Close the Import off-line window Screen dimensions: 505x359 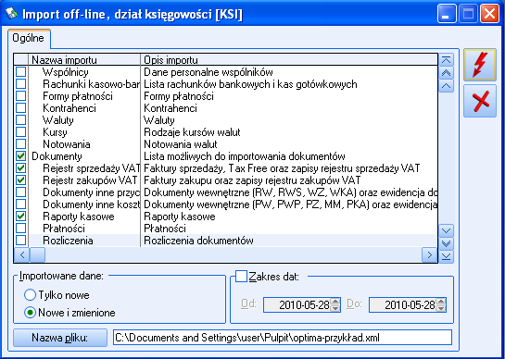pos(489,14)
